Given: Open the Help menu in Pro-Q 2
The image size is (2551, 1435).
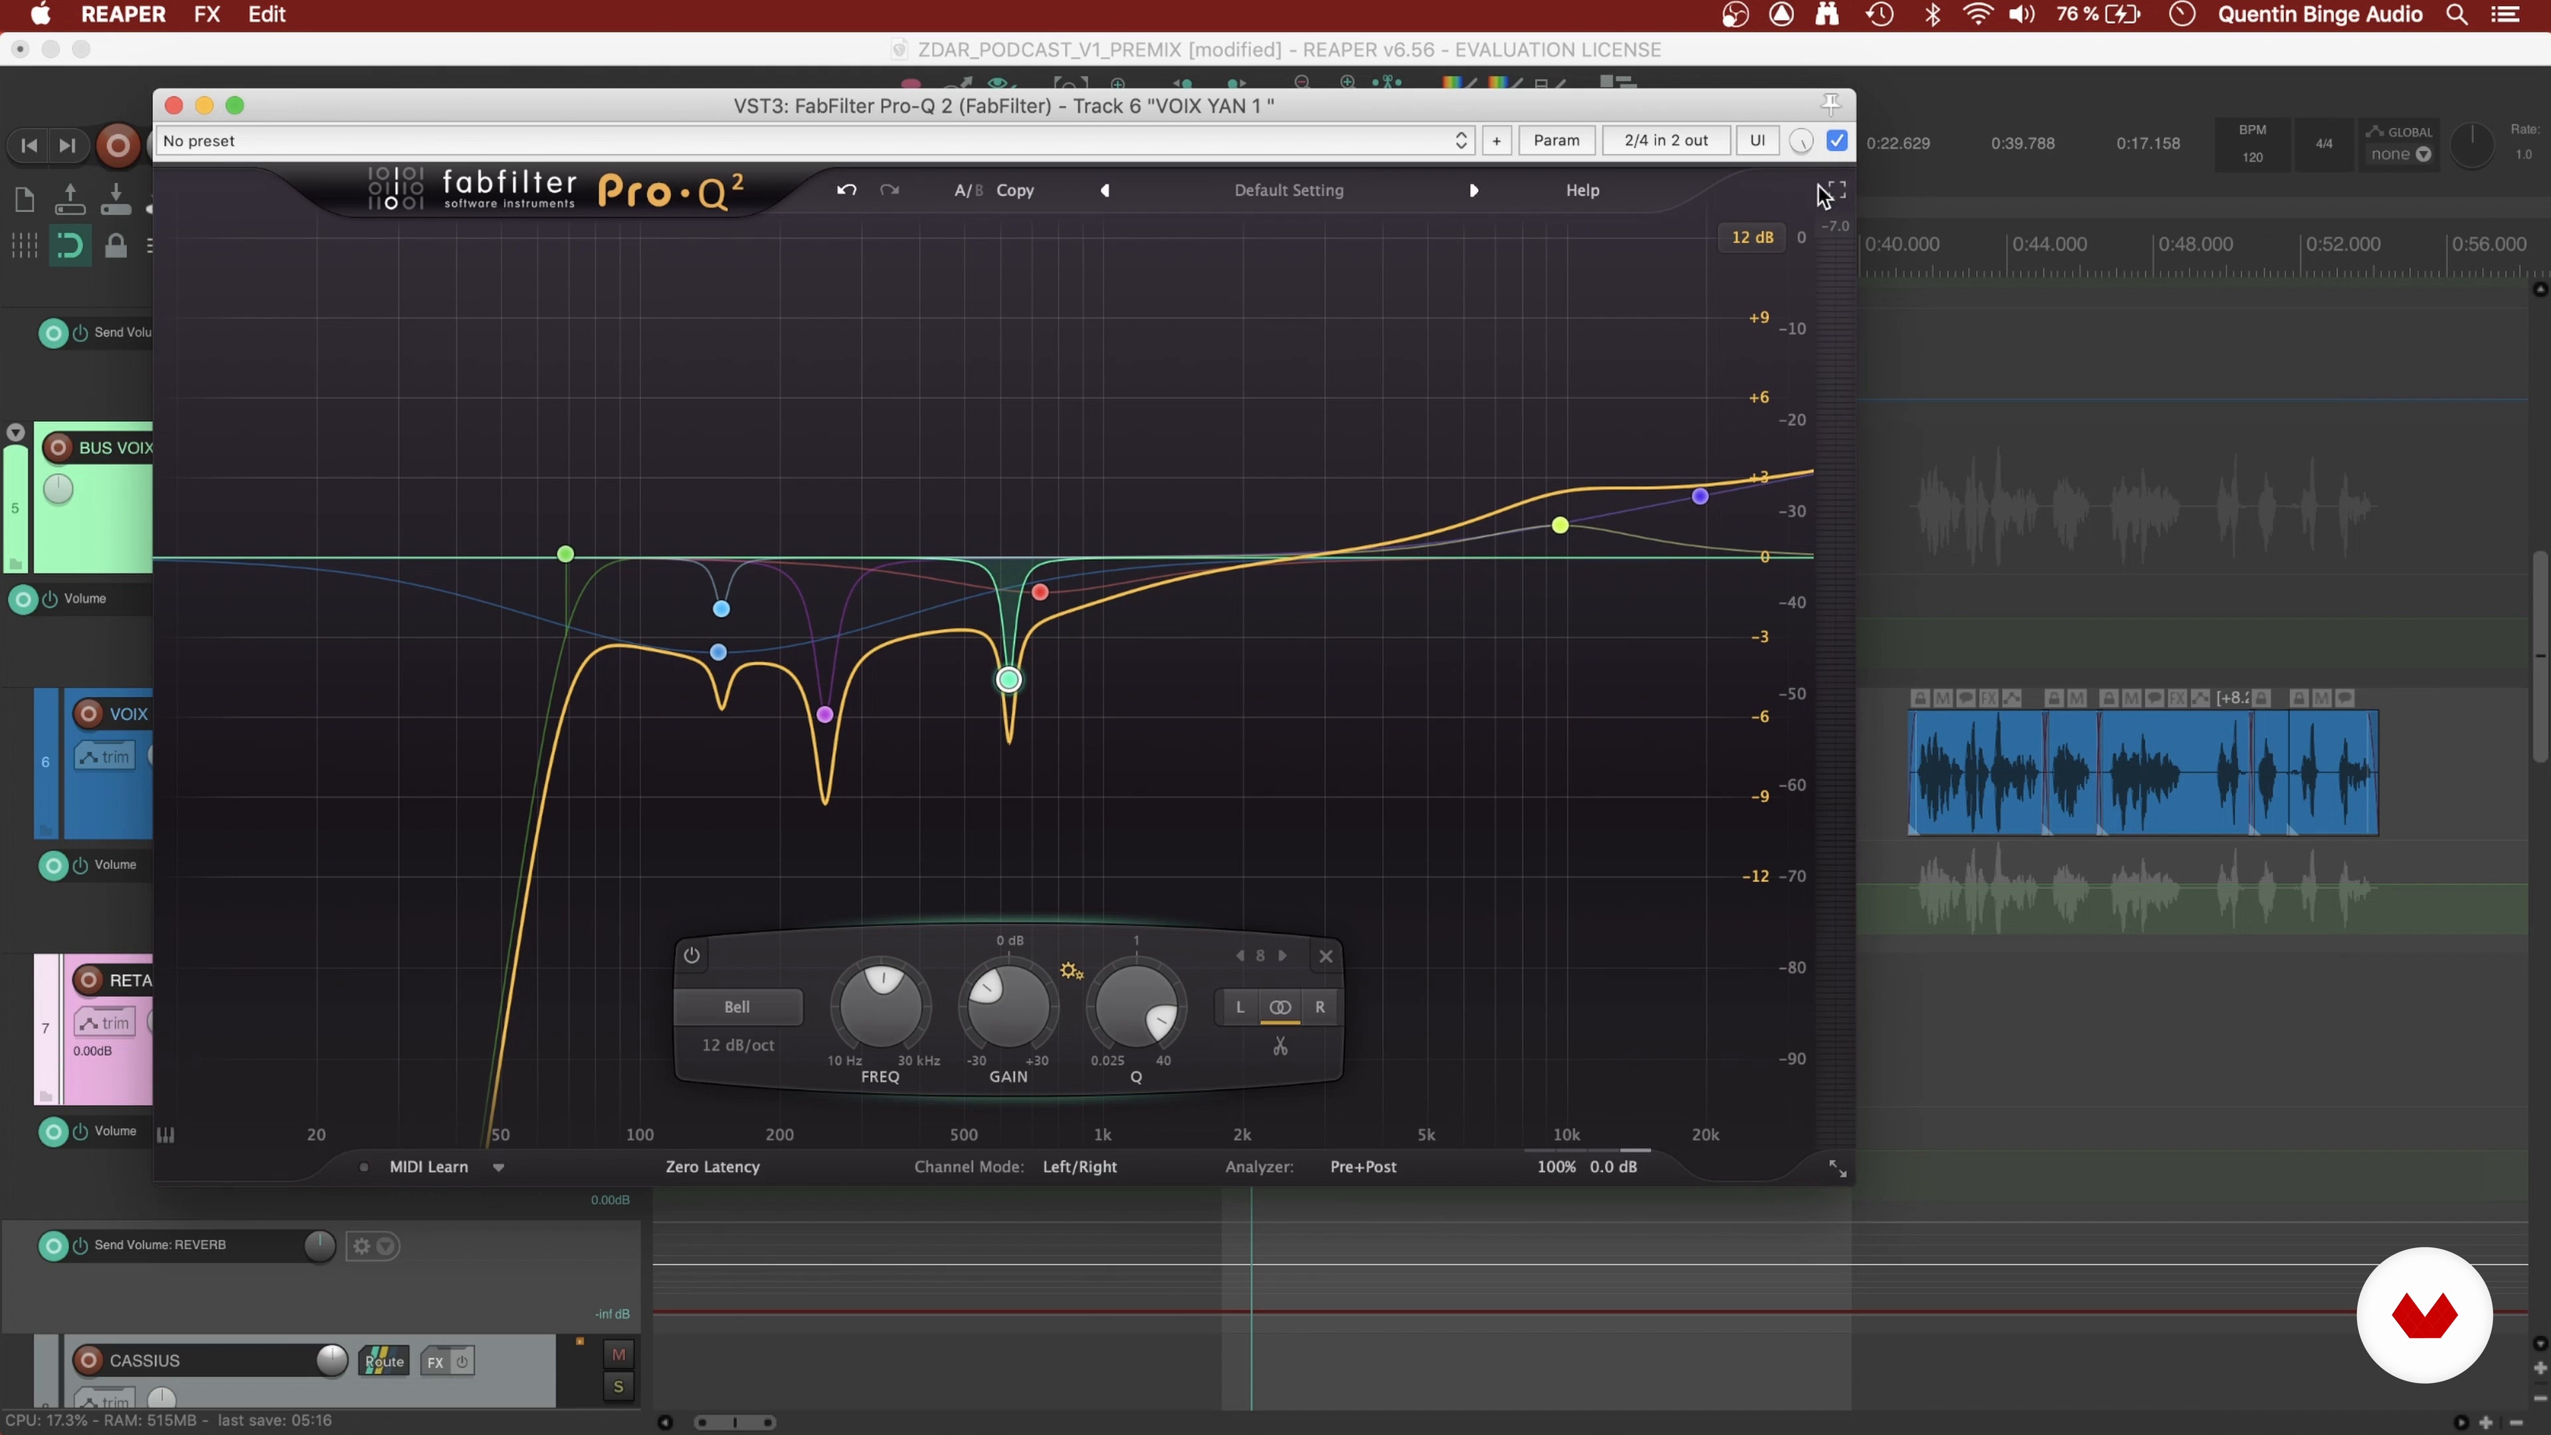Looking at the screenshot, I should click(1582, 190).
